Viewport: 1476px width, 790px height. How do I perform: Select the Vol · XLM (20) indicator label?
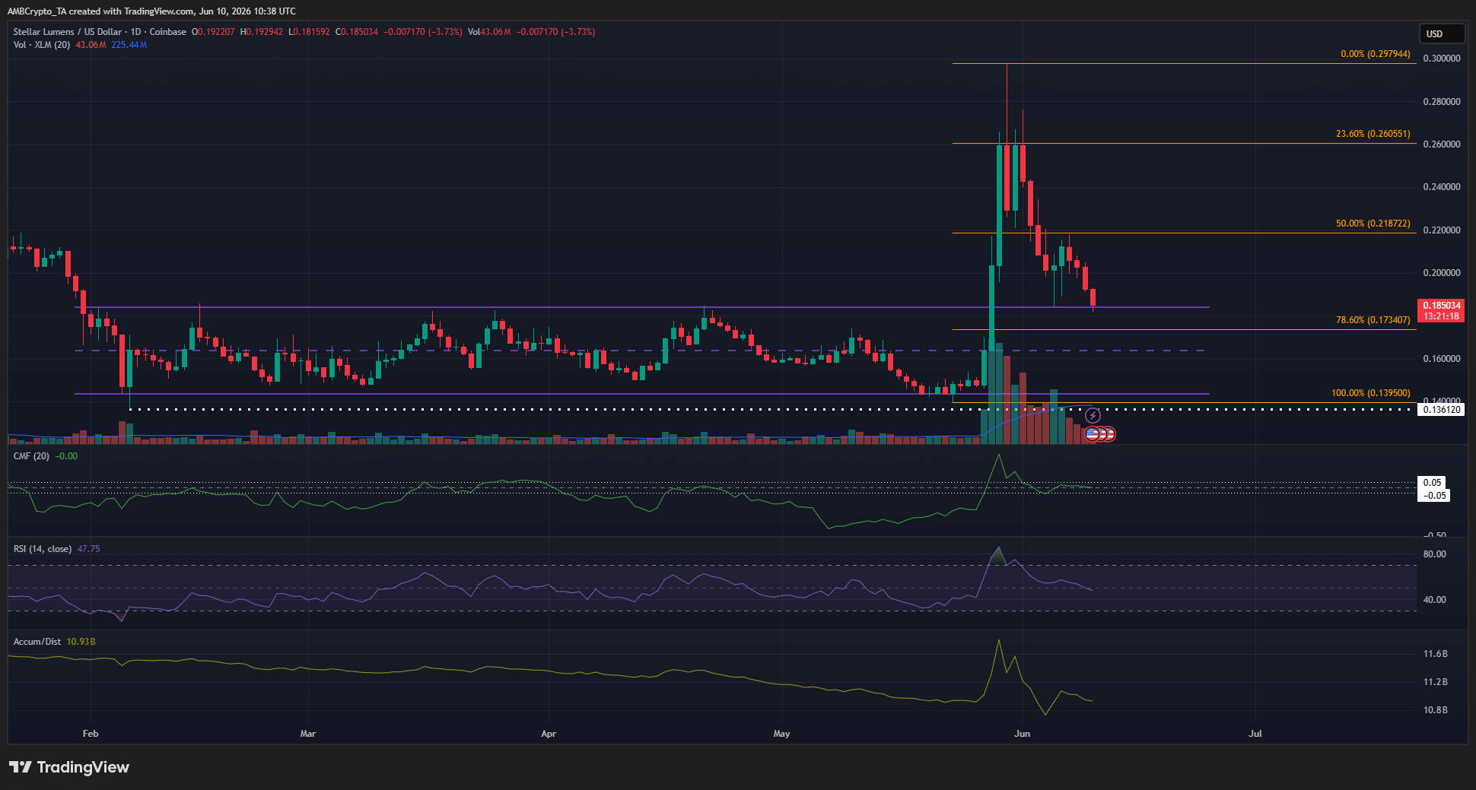tap(42, 45)
